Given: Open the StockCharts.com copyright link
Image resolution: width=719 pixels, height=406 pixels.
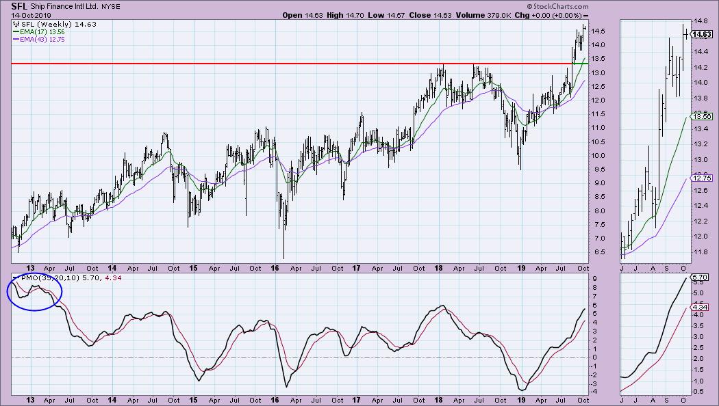Looking at the screenshot, I should pyautogui.click(x=557, y=7).
